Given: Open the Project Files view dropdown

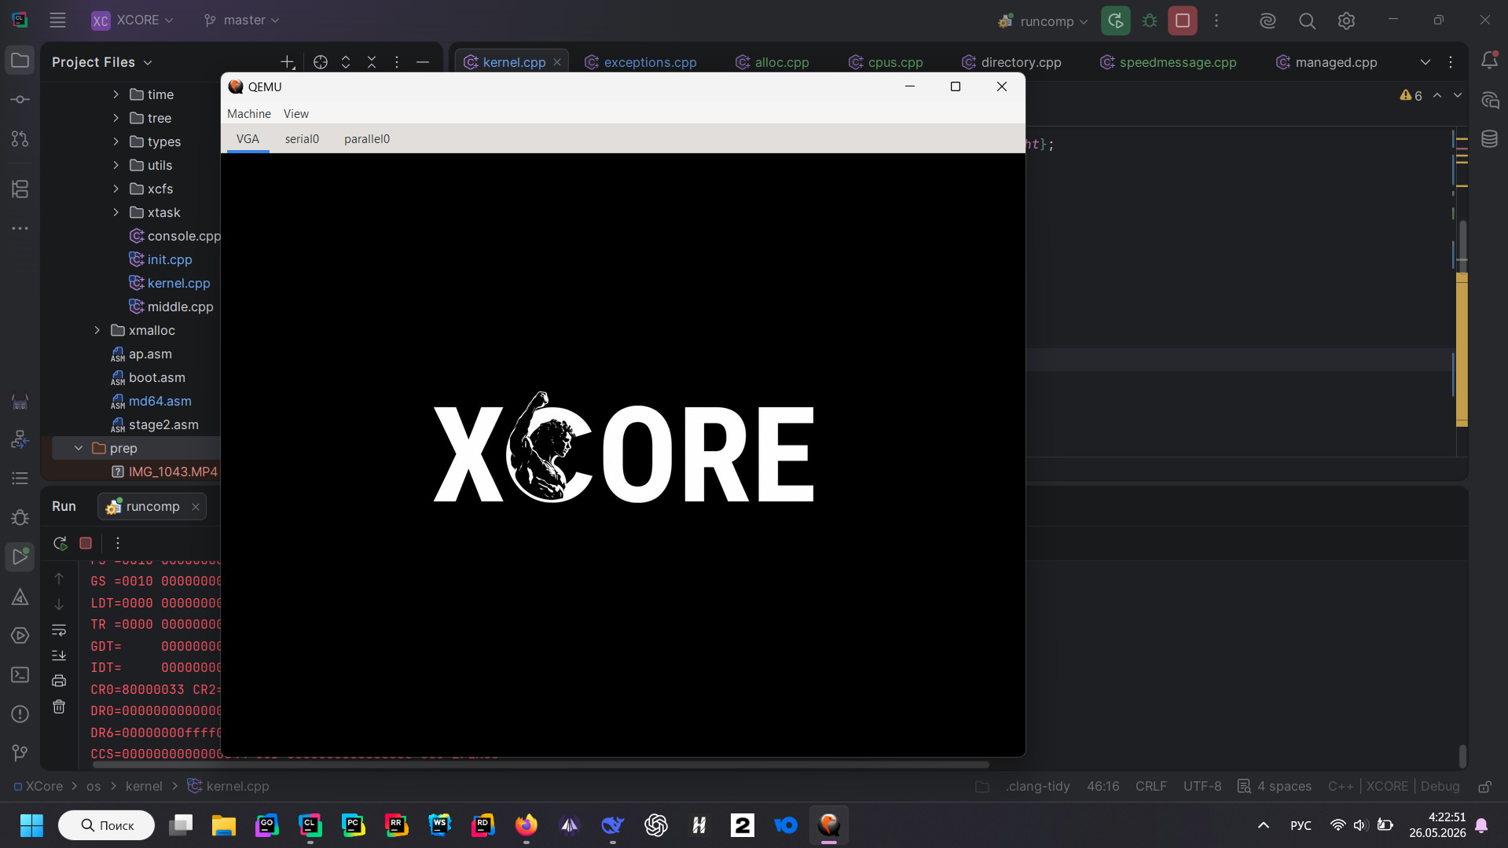Looking at the screenshot, I should tap(102, 62).
